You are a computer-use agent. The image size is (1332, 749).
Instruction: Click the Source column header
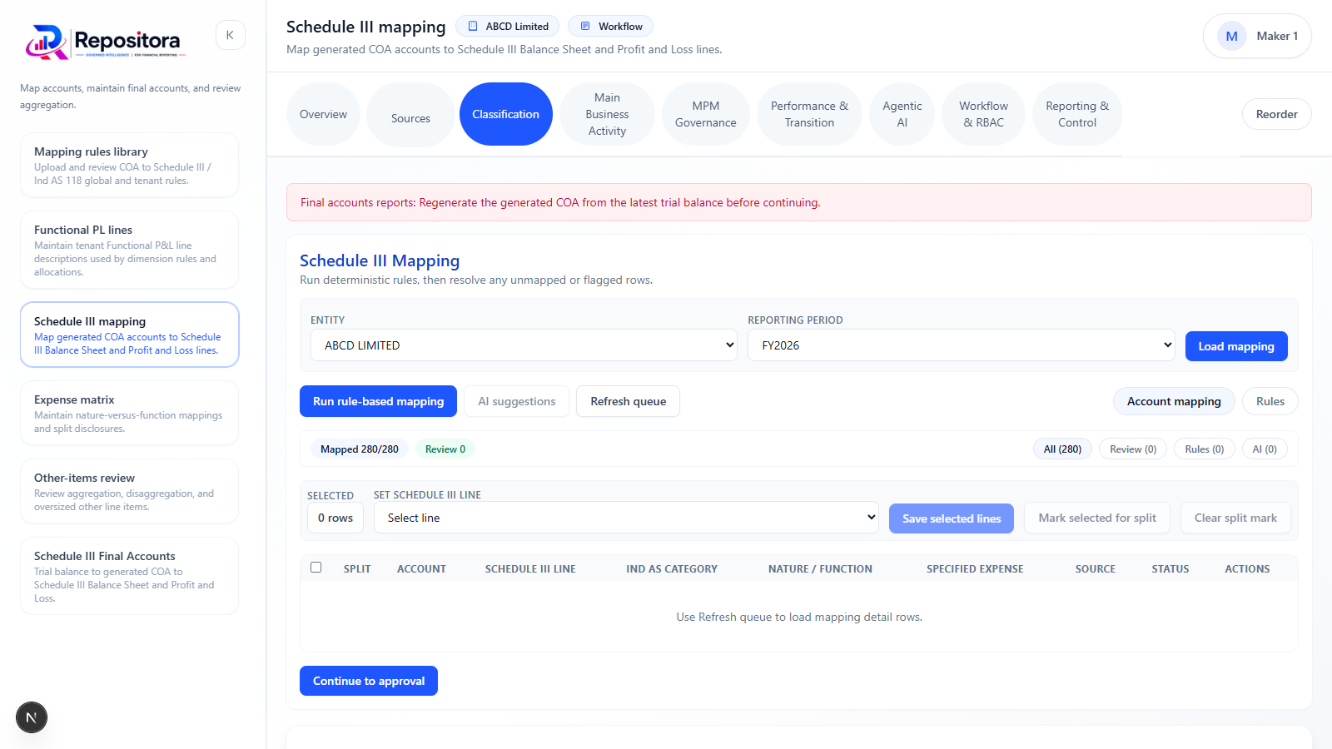[x=1095, y=569]
